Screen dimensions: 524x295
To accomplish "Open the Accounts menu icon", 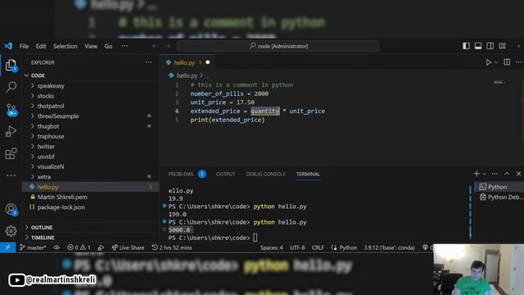I will coord(11,210).
